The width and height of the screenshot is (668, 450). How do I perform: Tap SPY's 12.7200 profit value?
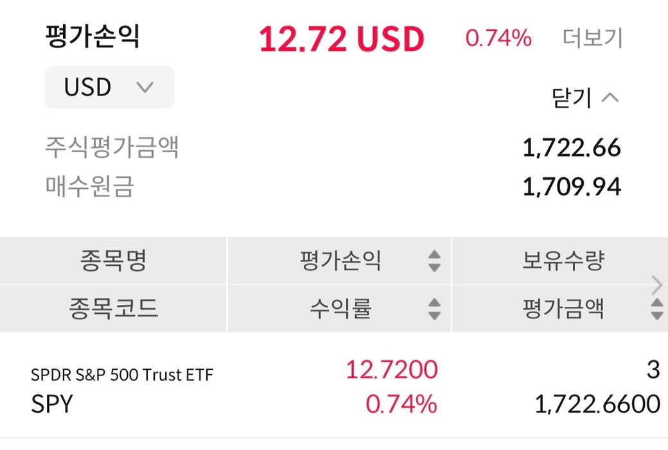pyautogui.click(x=391, y=370)
